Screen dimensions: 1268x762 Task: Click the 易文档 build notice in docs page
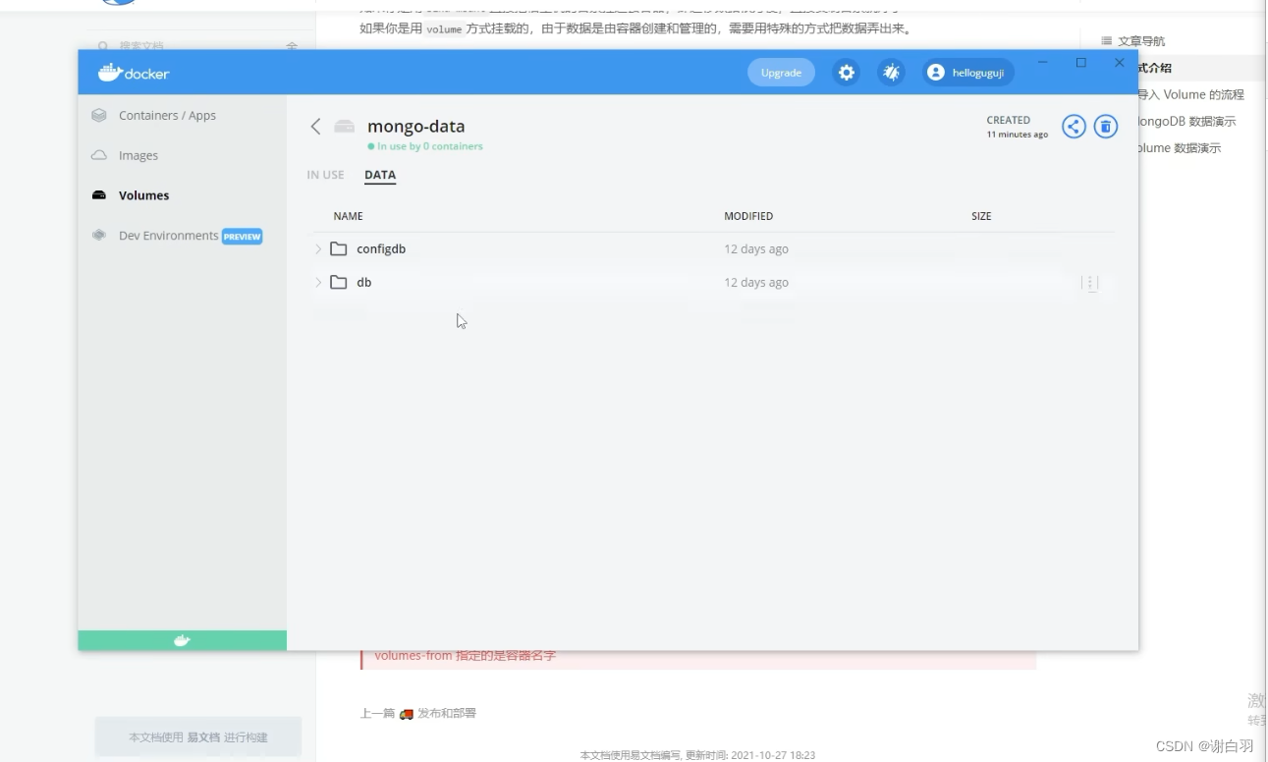tap(197, 736)
